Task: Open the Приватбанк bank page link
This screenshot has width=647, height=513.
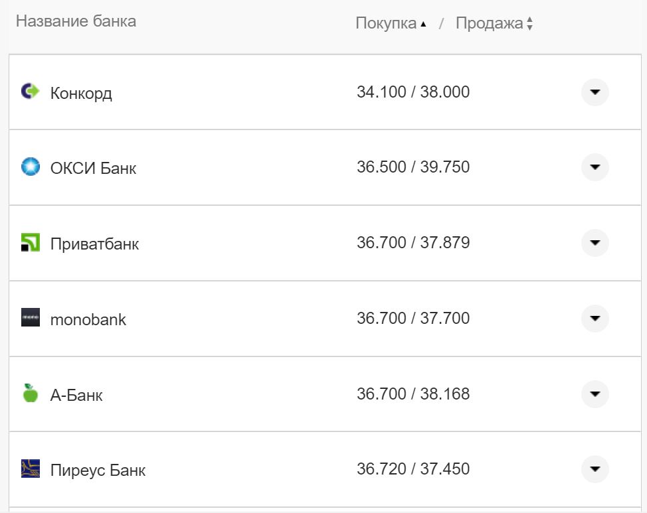Action: pos(94,244)
